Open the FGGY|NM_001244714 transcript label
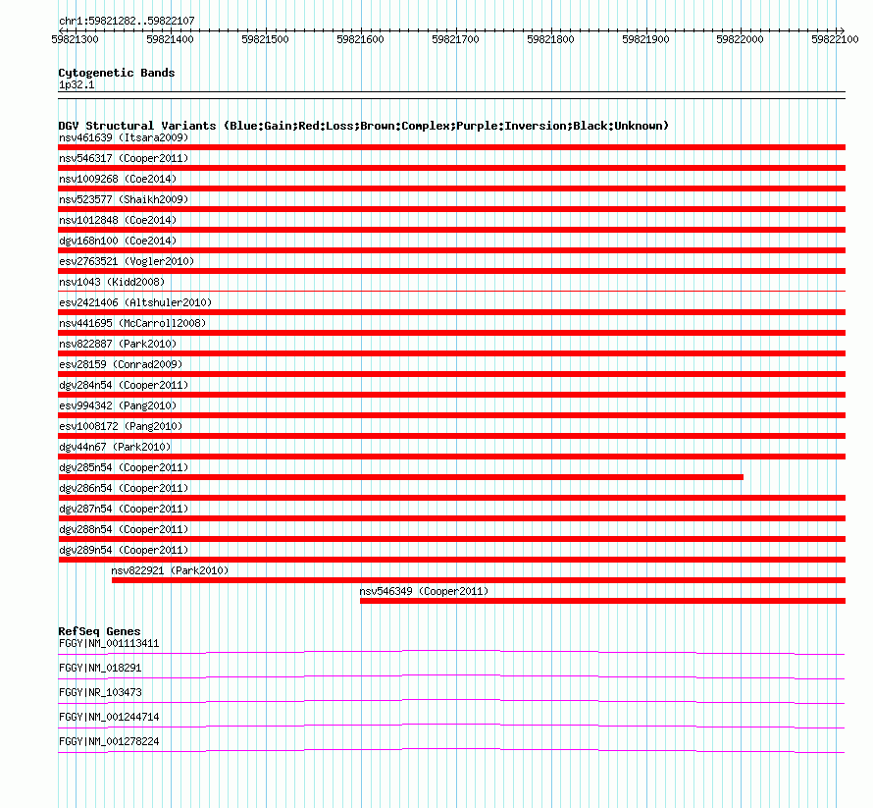 [x=109, y=717]
